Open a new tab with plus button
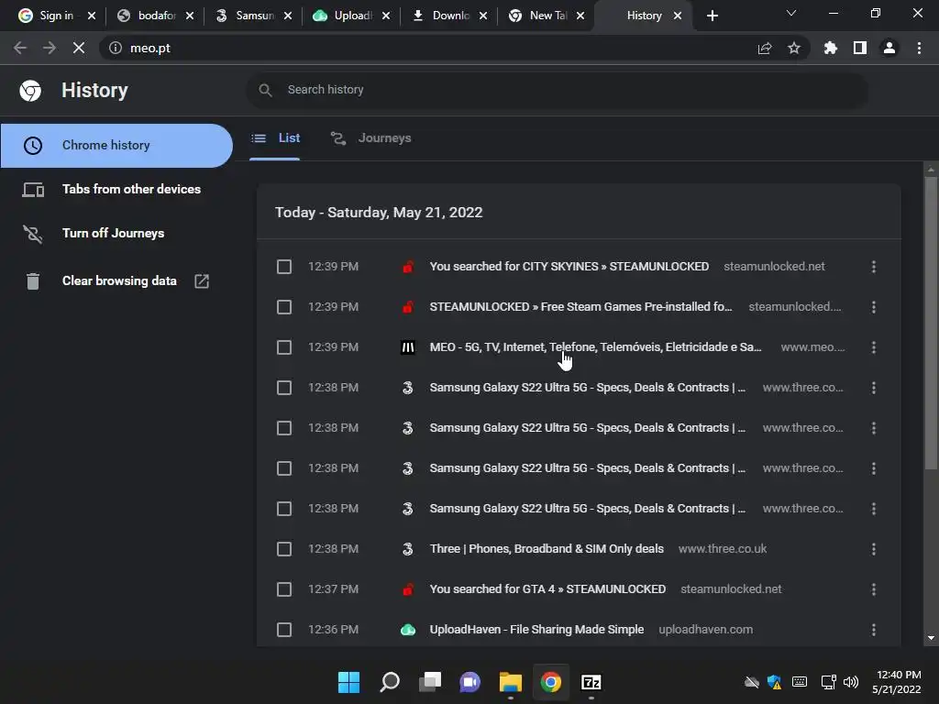This screenshot has width=939, height=704. (712, 16)
